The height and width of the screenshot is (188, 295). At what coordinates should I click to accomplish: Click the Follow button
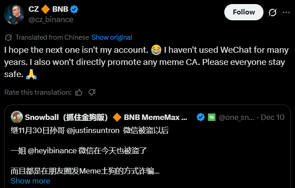(x=244, y=12)
